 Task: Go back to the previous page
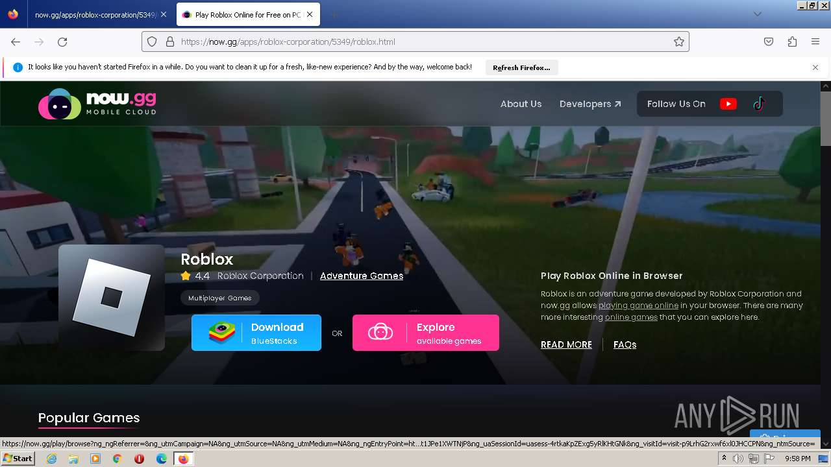[16, 42]
